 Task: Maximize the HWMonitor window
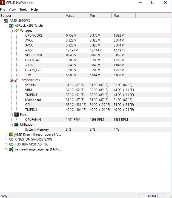(x=153, y=2)
